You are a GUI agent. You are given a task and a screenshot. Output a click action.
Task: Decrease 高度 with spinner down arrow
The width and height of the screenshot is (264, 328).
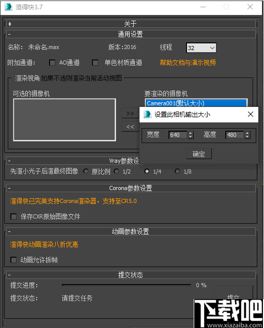pos(247,137)
